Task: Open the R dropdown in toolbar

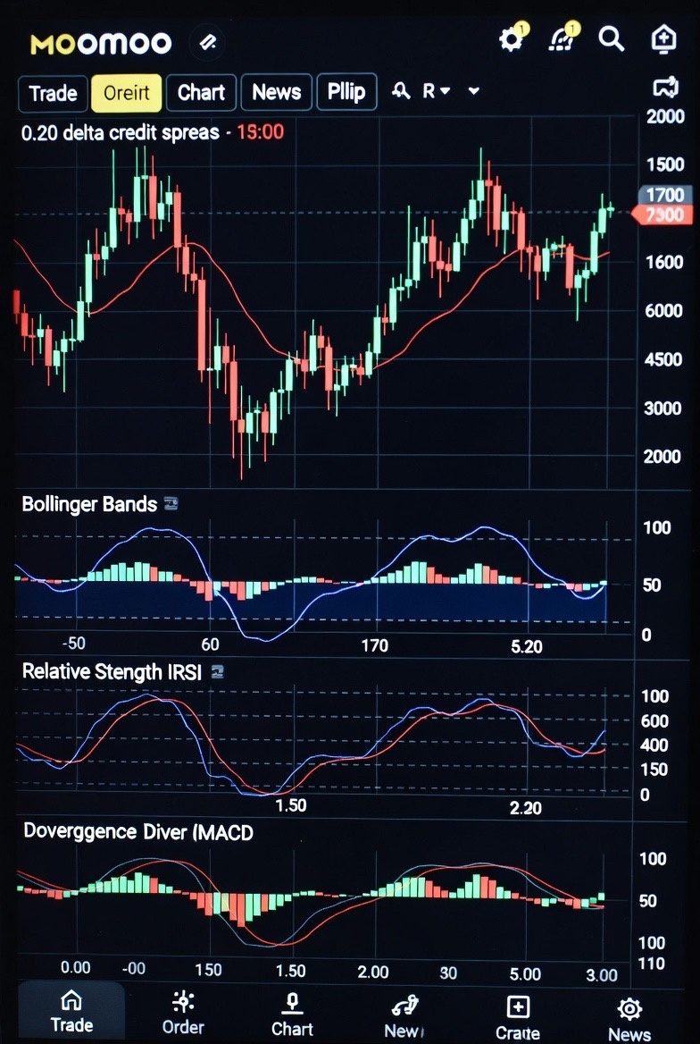Action: pos(437,91)
